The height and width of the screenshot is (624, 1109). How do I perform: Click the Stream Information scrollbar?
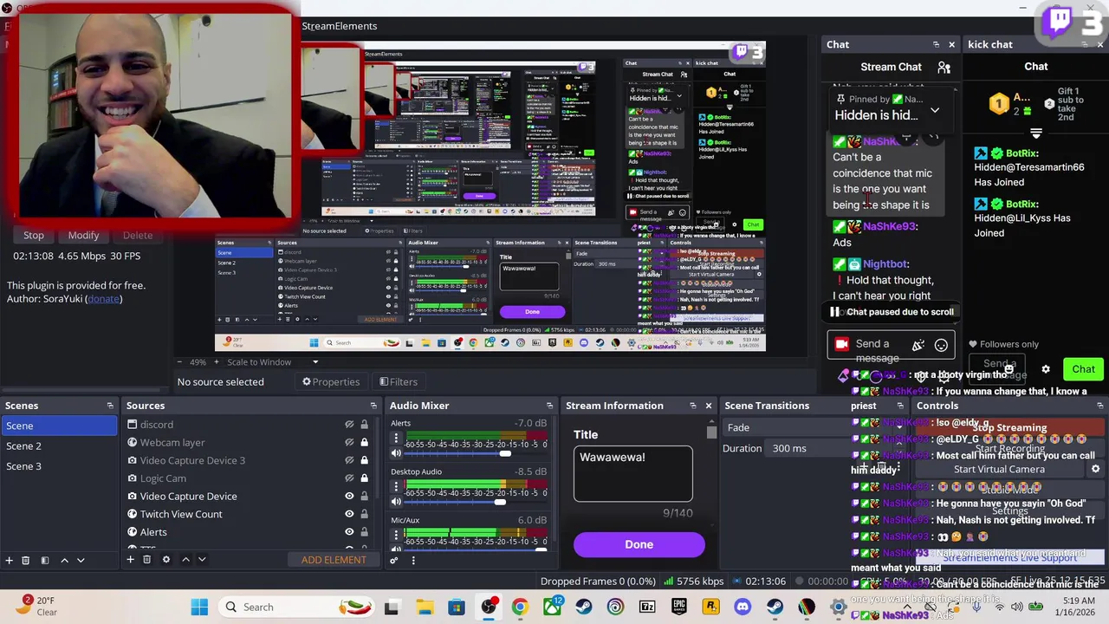tap(711, 431)
